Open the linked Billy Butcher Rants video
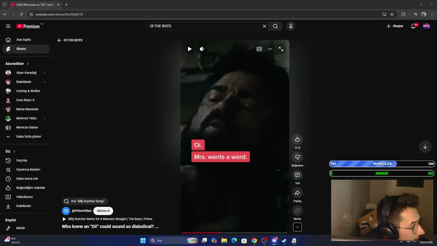Screen dimensions: 437x246 click(x=108, y=219)
